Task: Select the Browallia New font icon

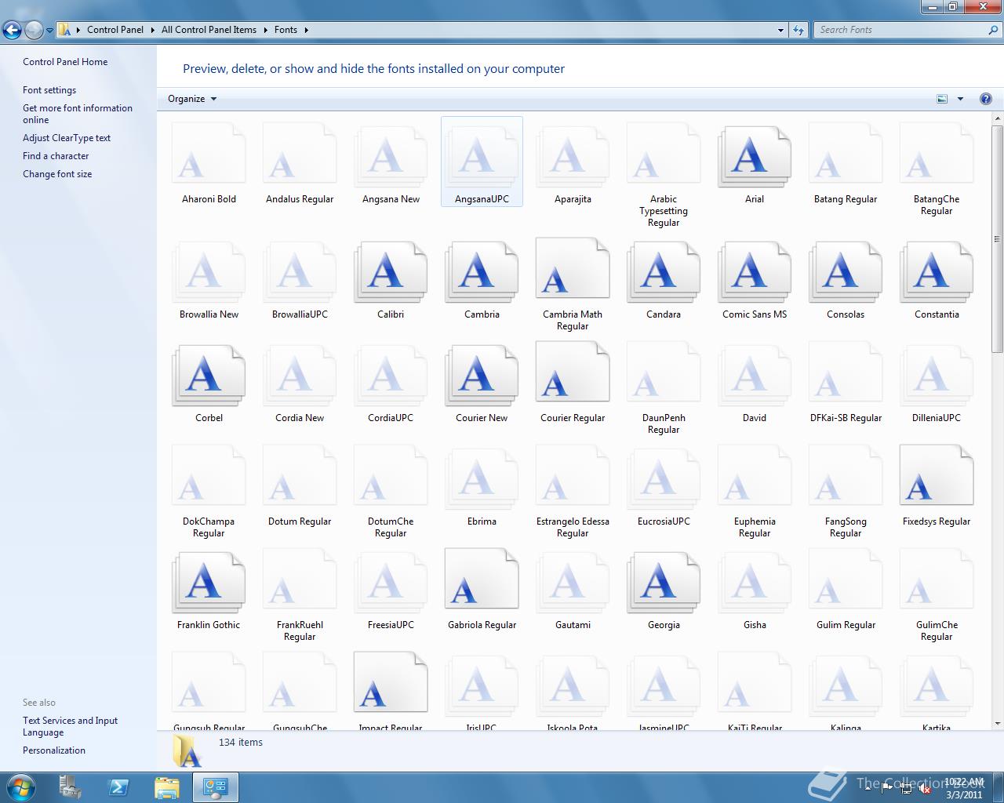Action: tap(208, 271)
